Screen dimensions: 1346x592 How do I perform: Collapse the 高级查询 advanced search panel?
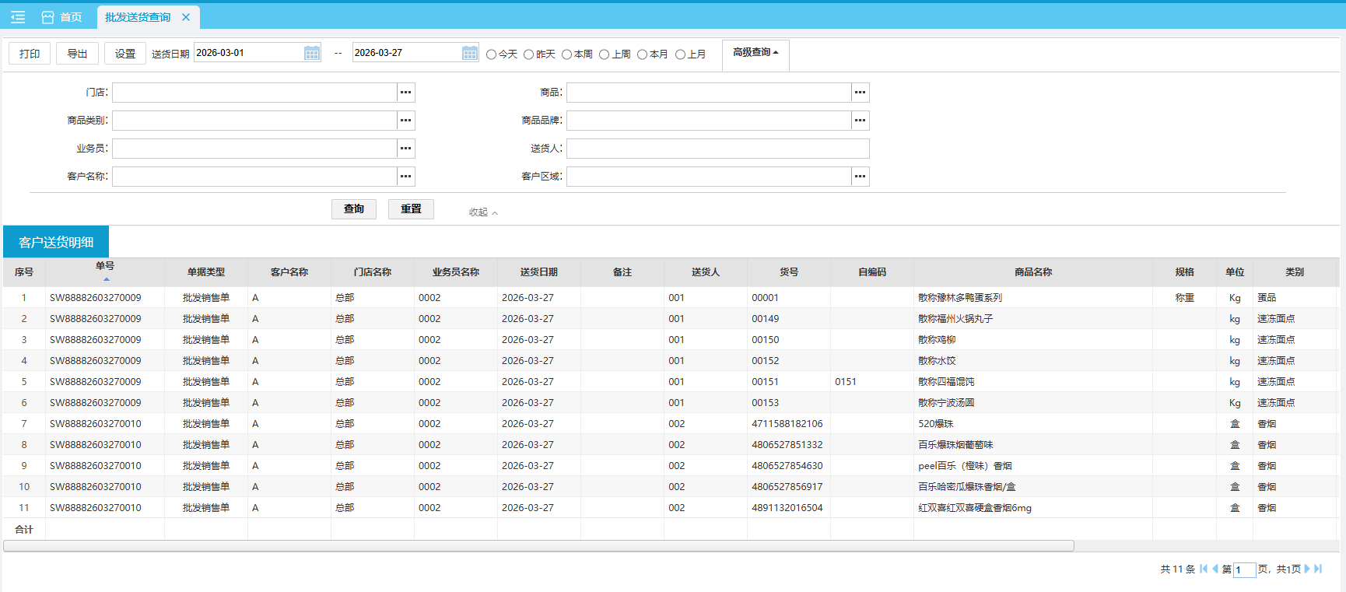click(x=755, y=53)
